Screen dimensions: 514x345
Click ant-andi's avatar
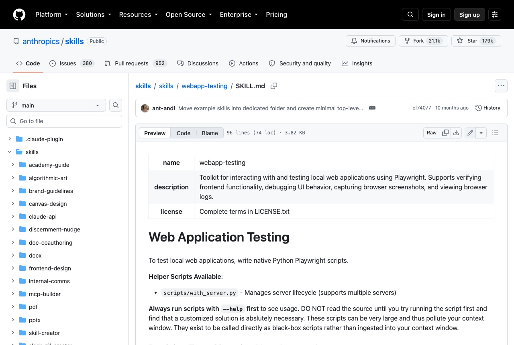(145, 108)
